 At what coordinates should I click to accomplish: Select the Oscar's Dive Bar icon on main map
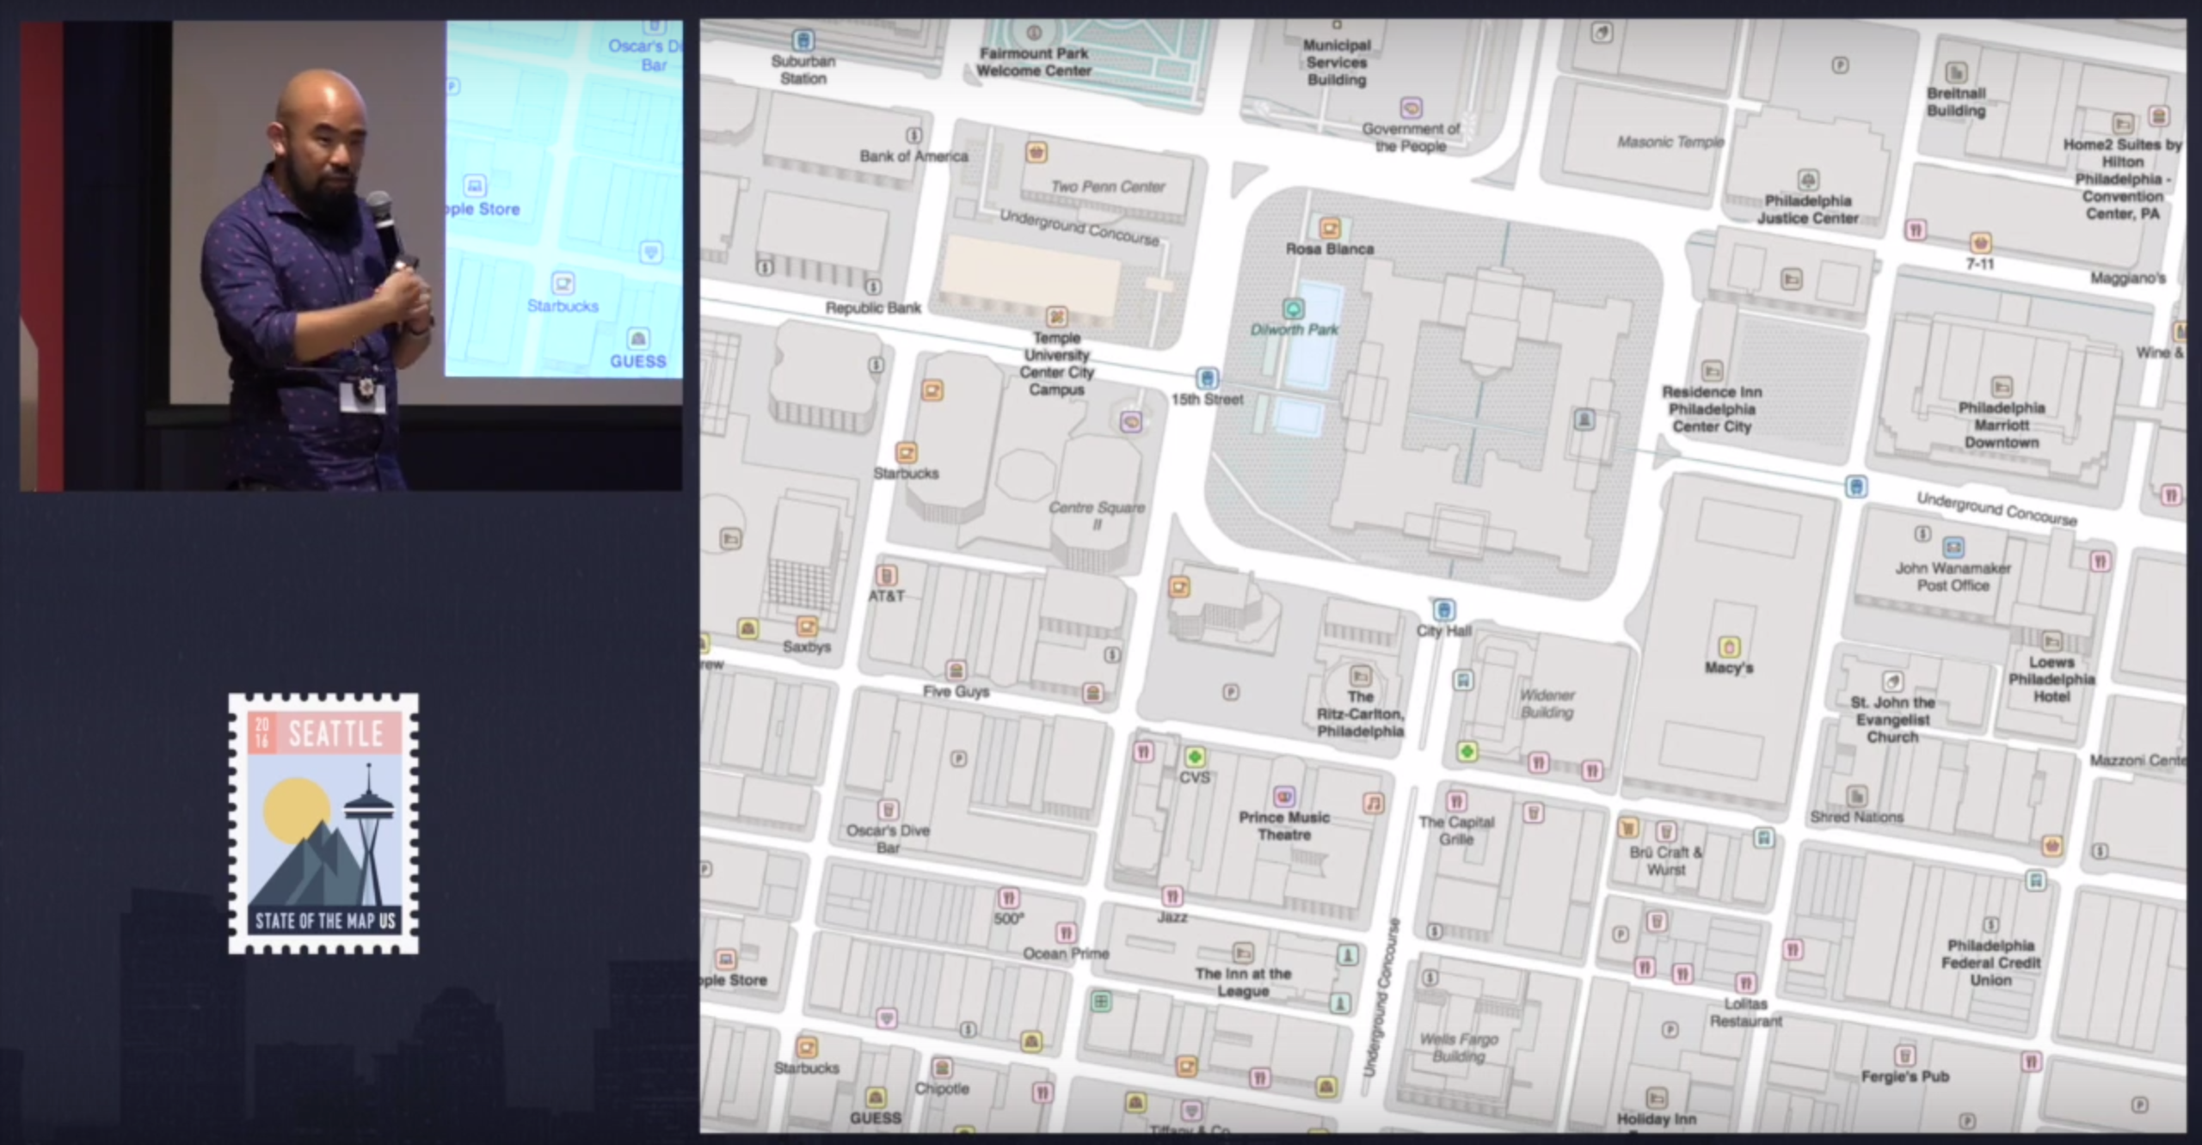pyautogui.click(x=888, y=810)
